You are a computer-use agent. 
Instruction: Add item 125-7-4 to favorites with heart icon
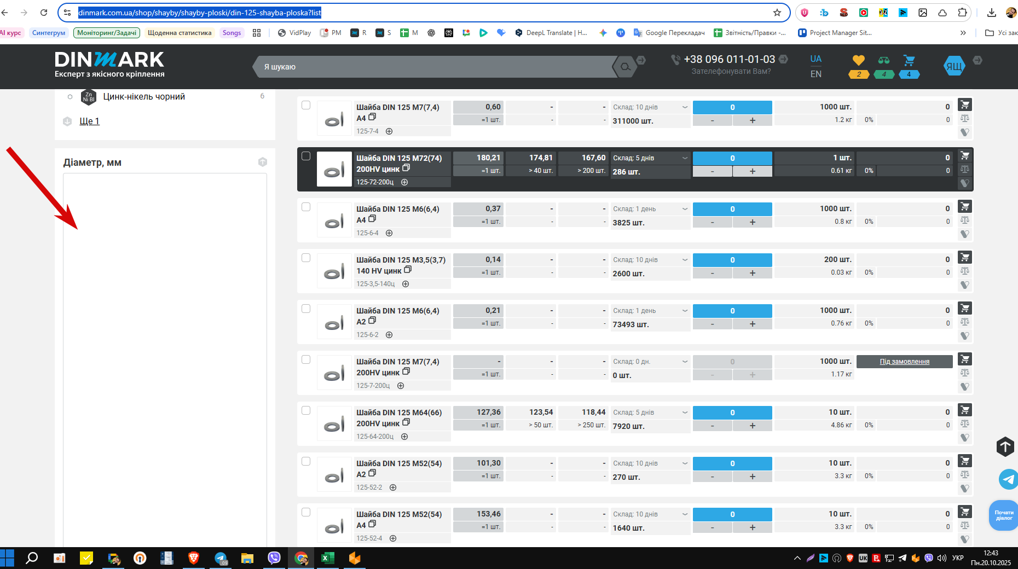pyautogui.click(x=965, y=132)
